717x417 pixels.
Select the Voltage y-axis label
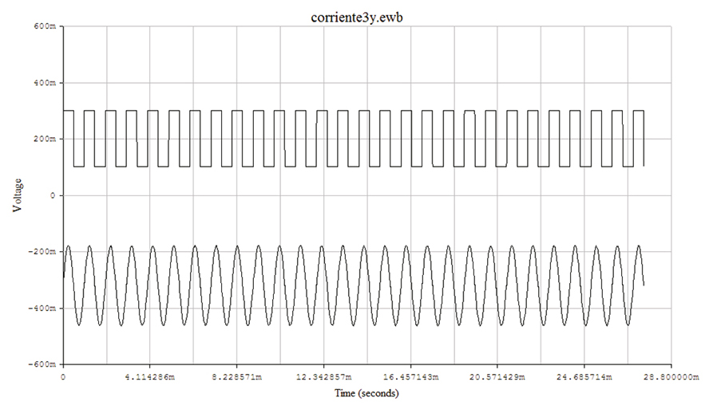click(x=18, y=195)
